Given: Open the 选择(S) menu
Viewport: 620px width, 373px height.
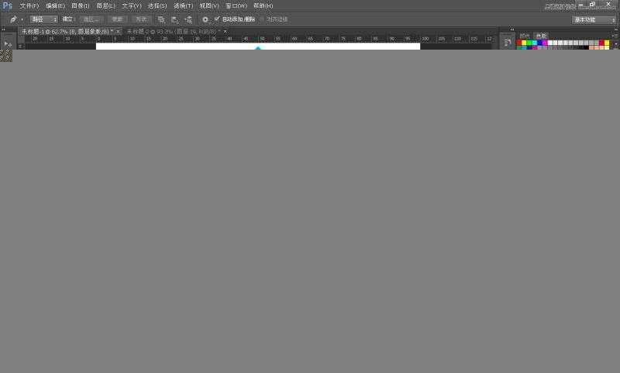Looking at the screenshot, I should 157,6.
